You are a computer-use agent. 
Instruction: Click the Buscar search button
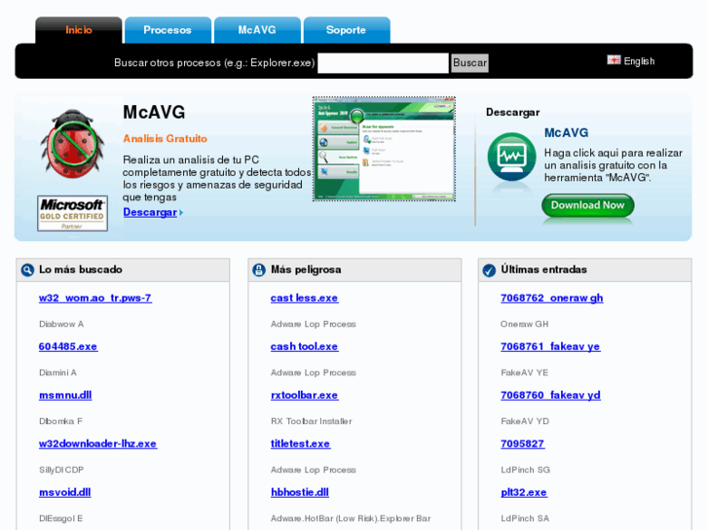(469, 62)
